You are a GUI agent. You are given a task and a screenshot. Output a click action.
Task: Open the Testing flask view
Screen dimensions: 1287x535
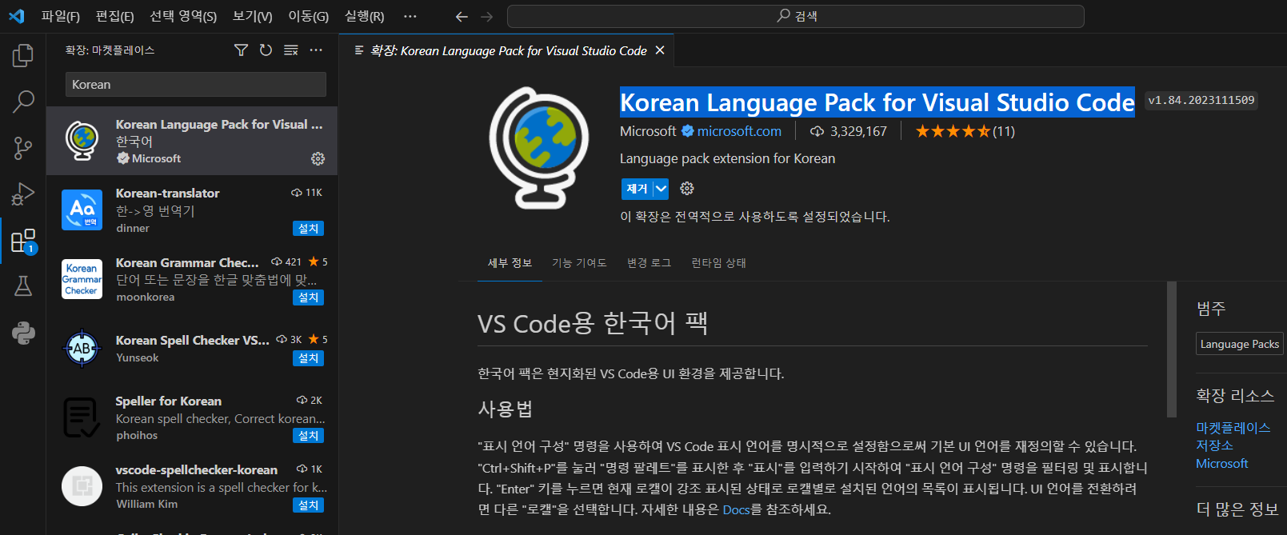(23, 285)
